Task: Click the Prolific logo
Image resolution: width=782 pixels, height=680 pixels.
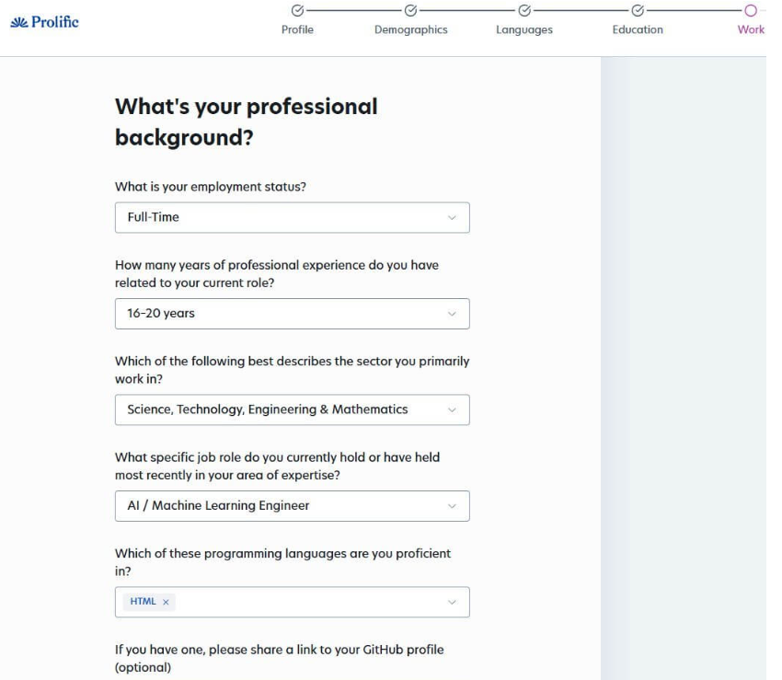Action: [x=44, y=22]
